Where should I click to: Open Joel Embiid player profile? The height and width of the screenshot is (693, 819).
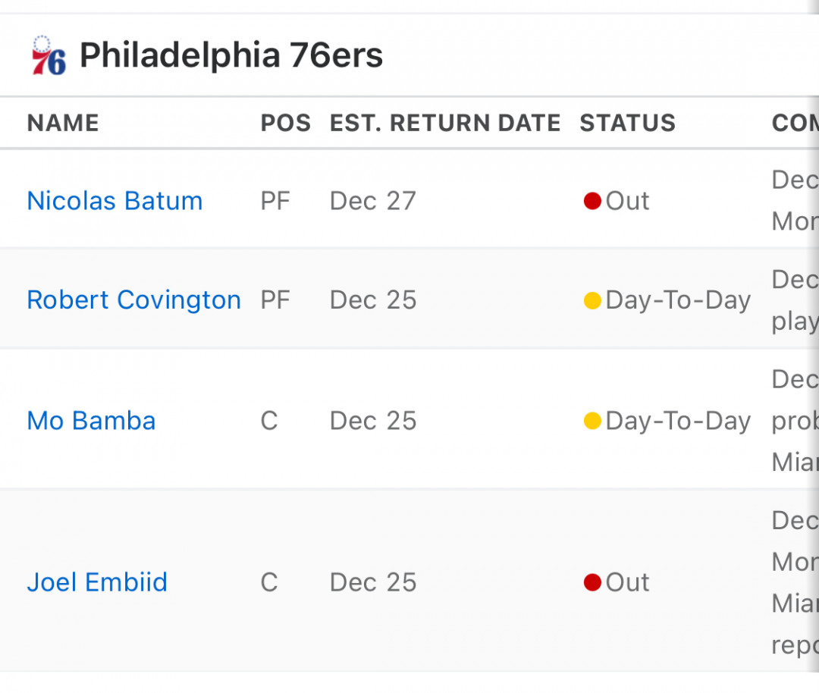97,582
